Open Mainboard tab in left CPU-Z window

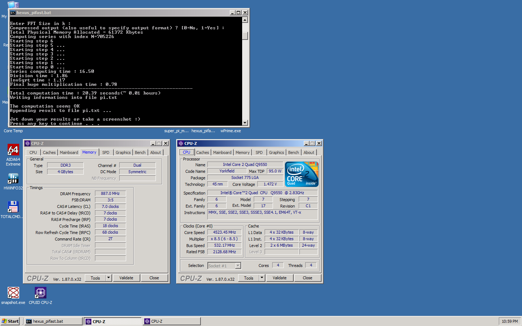(69, 152)
